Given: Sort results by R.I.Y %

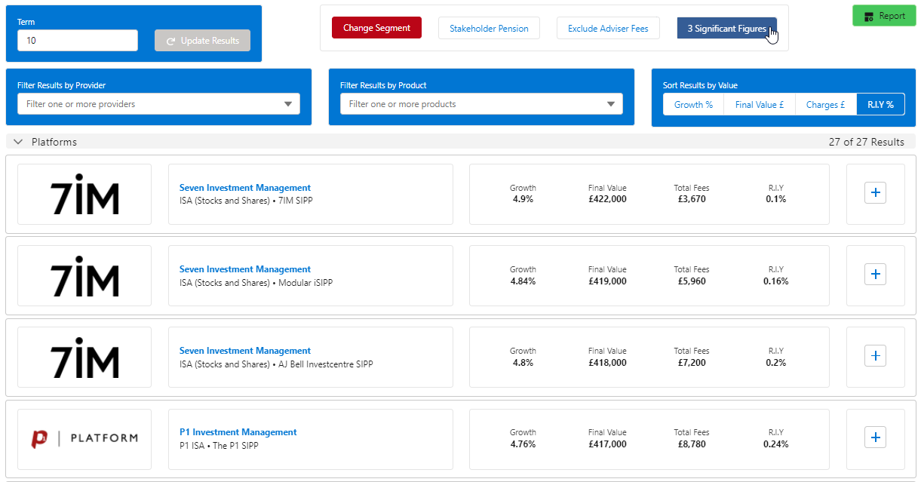Looking at the screenshot, I should 880,105.
